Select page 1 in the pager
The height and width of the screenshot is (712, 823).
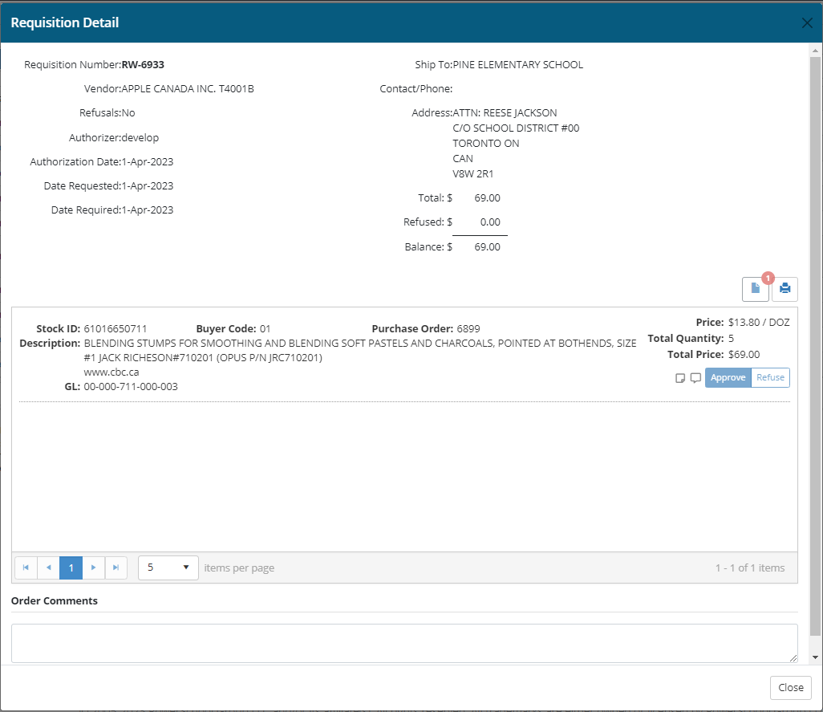(71, 568)
